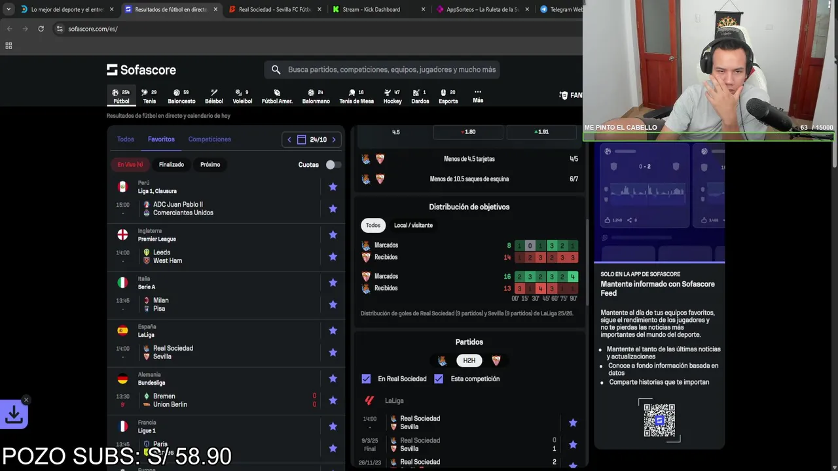Open the Baloncesto sport category
This screenshot has height=471, width=838.
181,96
